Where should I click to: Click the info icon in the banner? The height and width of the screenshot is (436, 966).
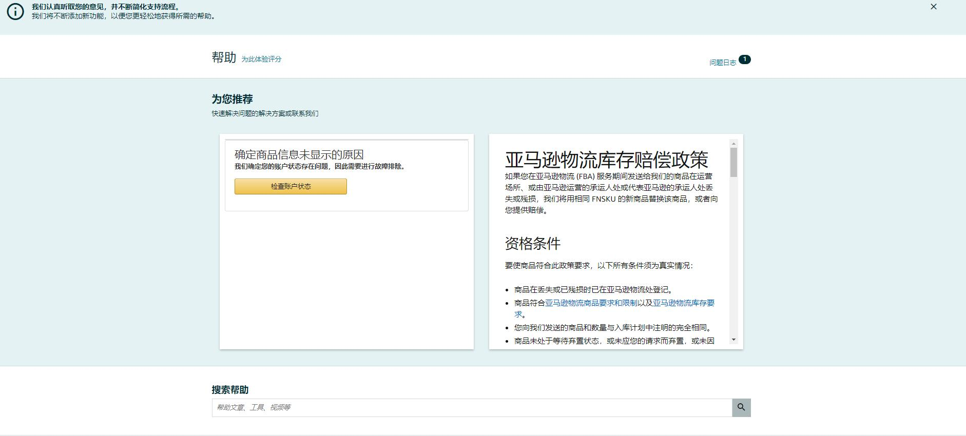tap(15, 11)
